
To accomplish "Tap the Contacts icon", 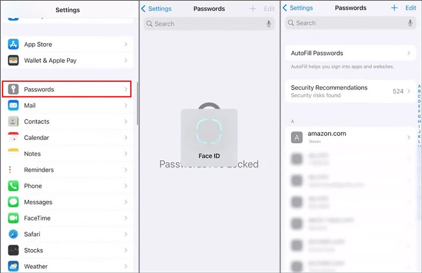I will tap(14, 122).
